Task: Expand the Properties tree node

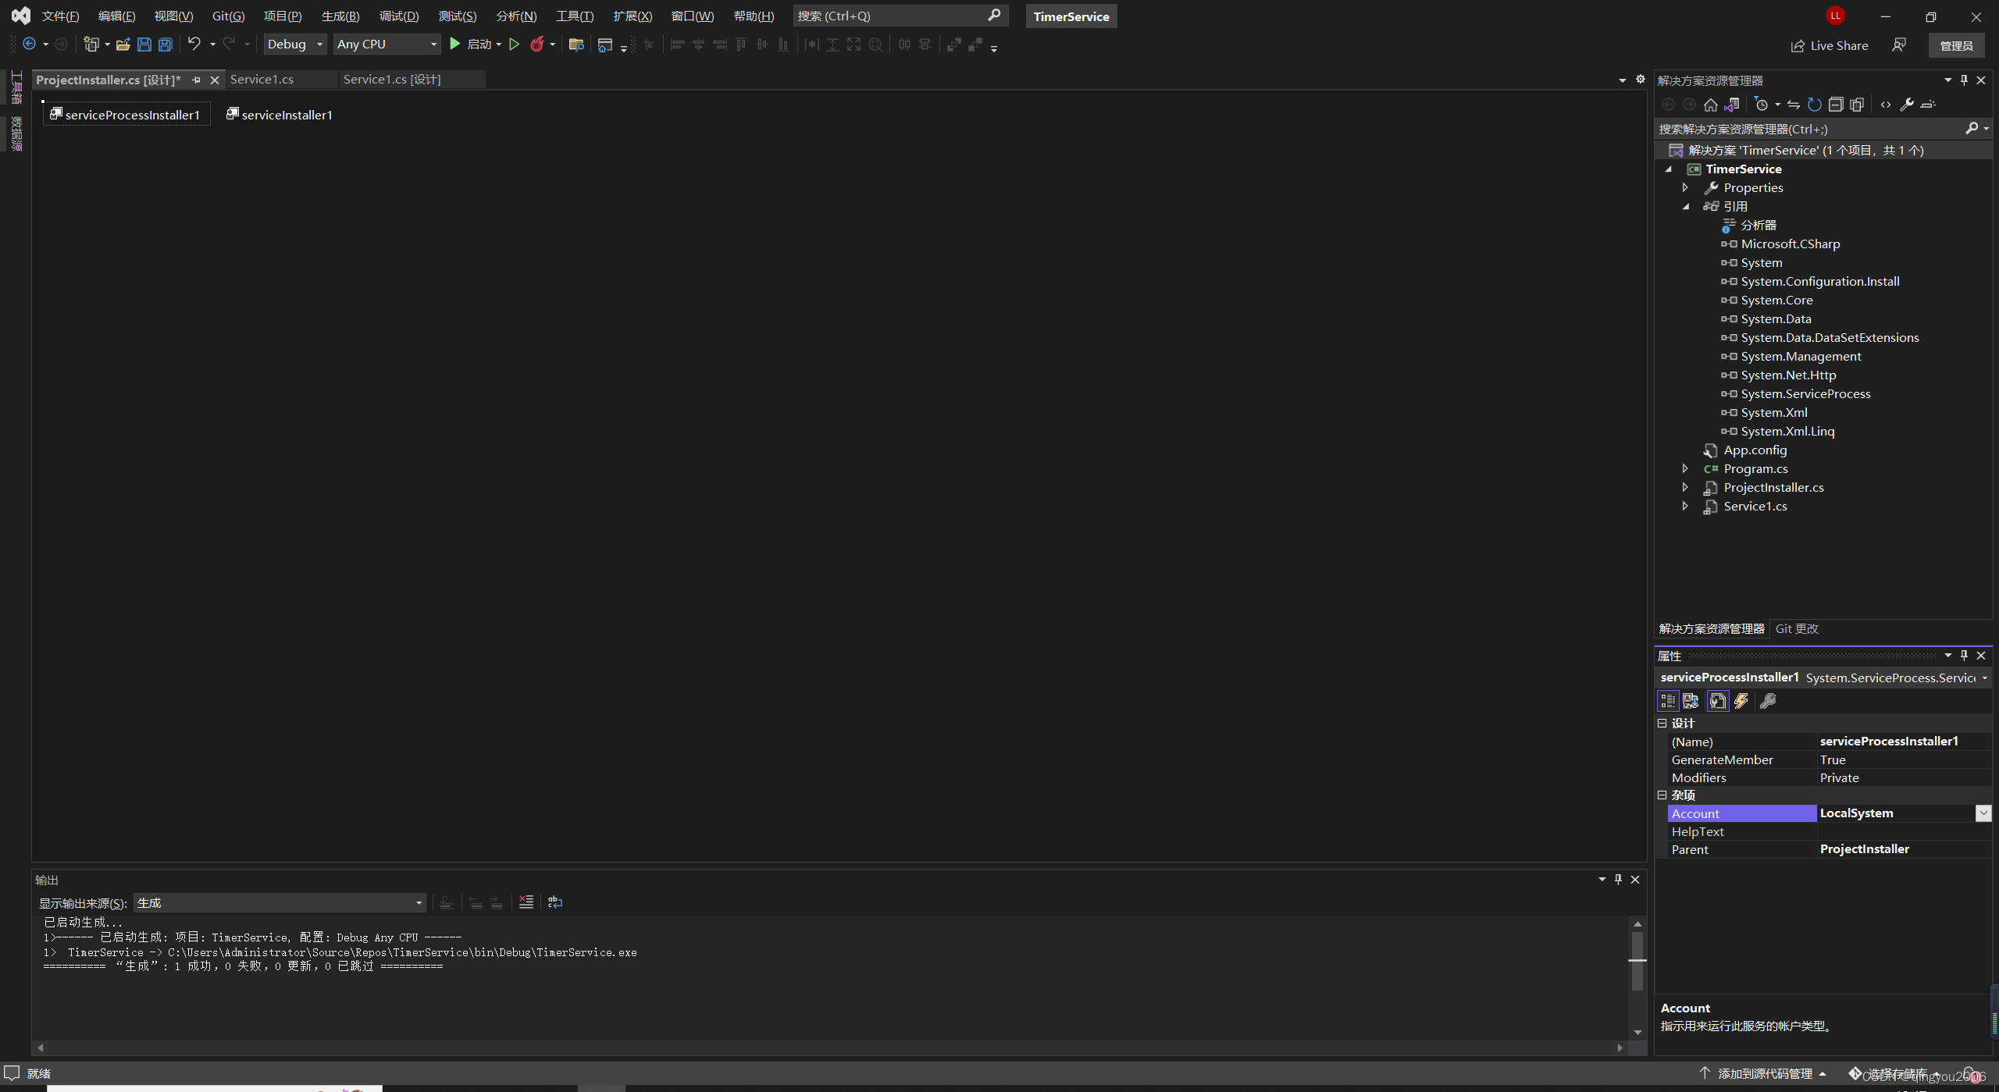Action: click(x=1685, y=188)
